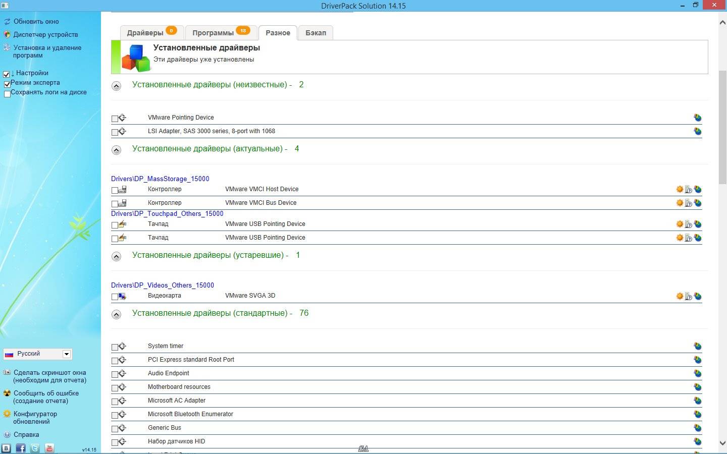Screen dimensions: 727x454
Task: Open Установка и удаление программ
Action: coord(47,51)
